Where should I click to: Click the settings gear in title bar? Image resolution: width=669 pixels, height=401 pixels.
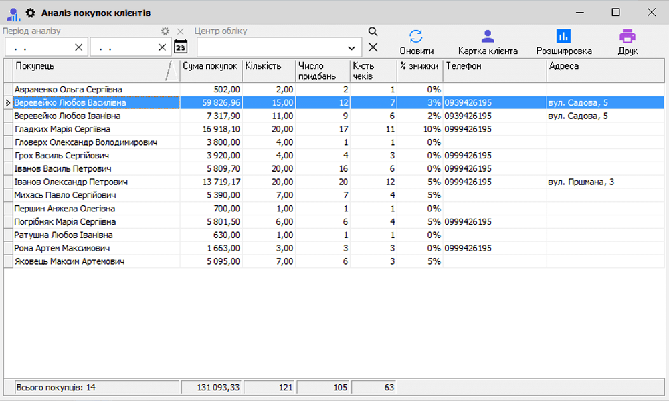(30, 13)
